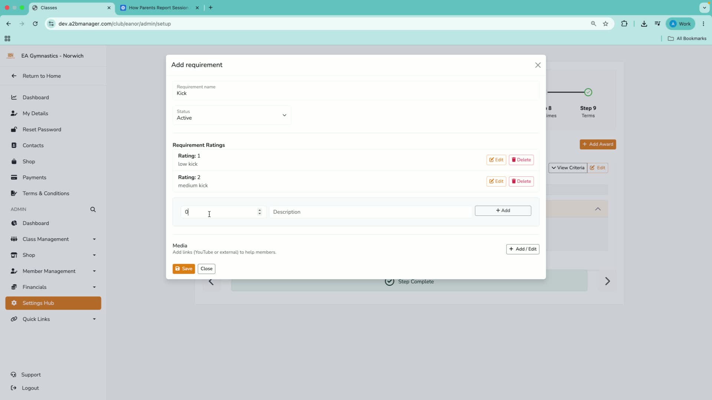This screenshot has width=712, height=400.
Task: Switch to How Parents Report Session tab
Action: point(159,8)
